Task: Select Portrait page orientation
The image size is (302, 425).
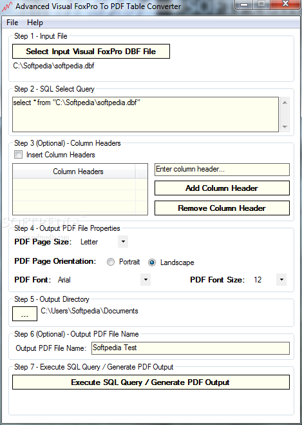Action: click(x=110, y=262)
